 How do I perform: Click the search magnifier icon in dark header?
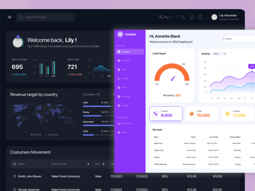point(21,17)
